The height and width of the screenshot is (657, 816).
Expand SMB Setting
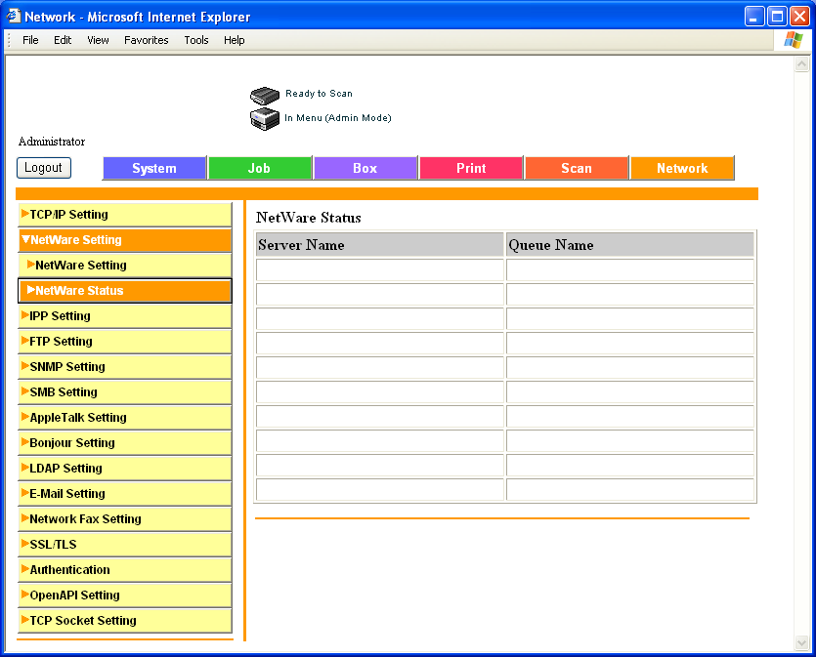click(125, 392)
